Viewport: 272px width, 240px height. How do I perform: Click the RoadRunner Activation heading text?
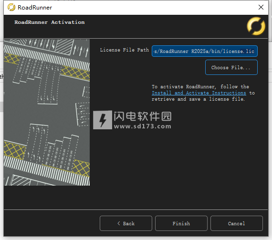[50, 22]
